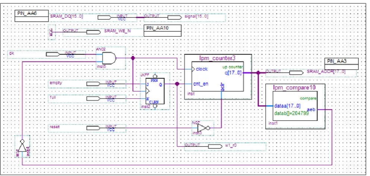
Task: Click the SRAM_ADDR[17..0] pin name
Action: (x=326, y=72)
